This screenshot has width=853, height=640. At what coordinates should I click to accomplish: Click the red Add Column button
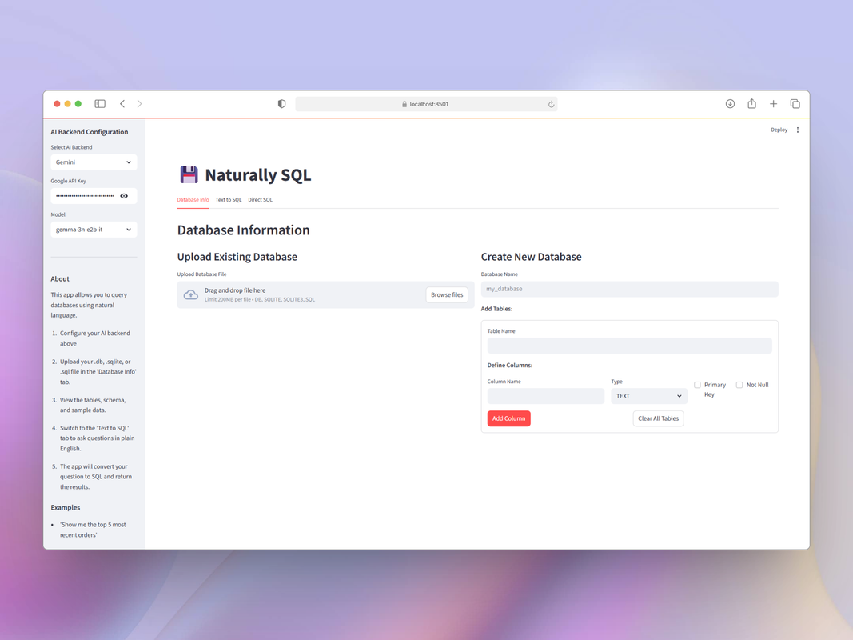click(508, 418)
